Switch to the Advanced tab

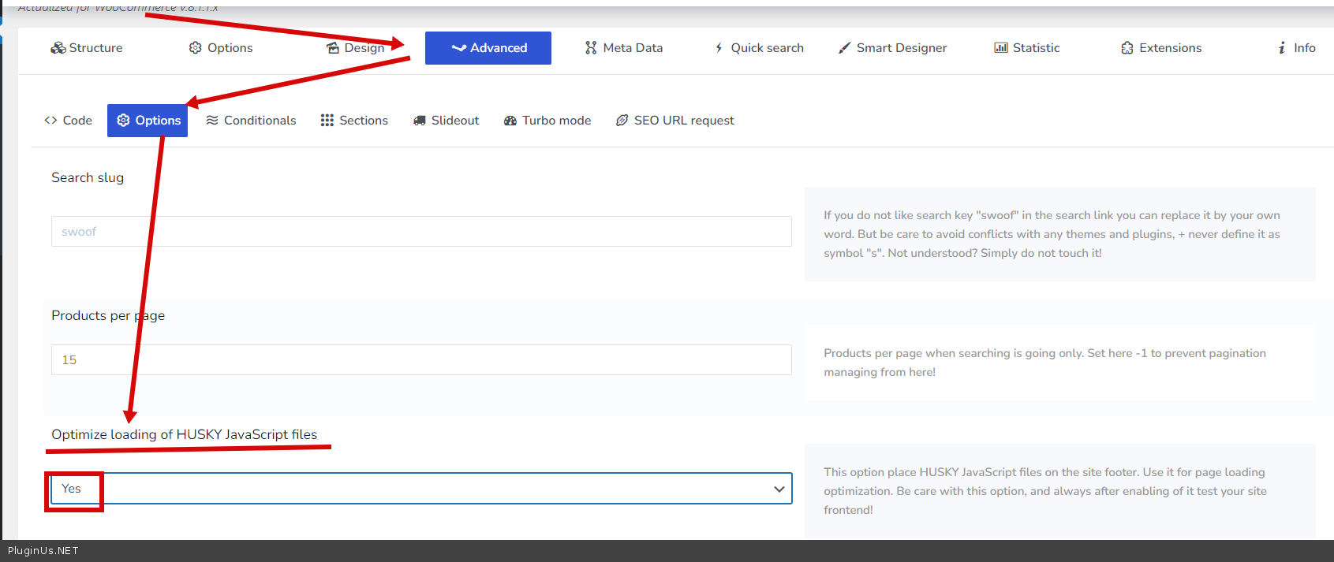[488, 48]
